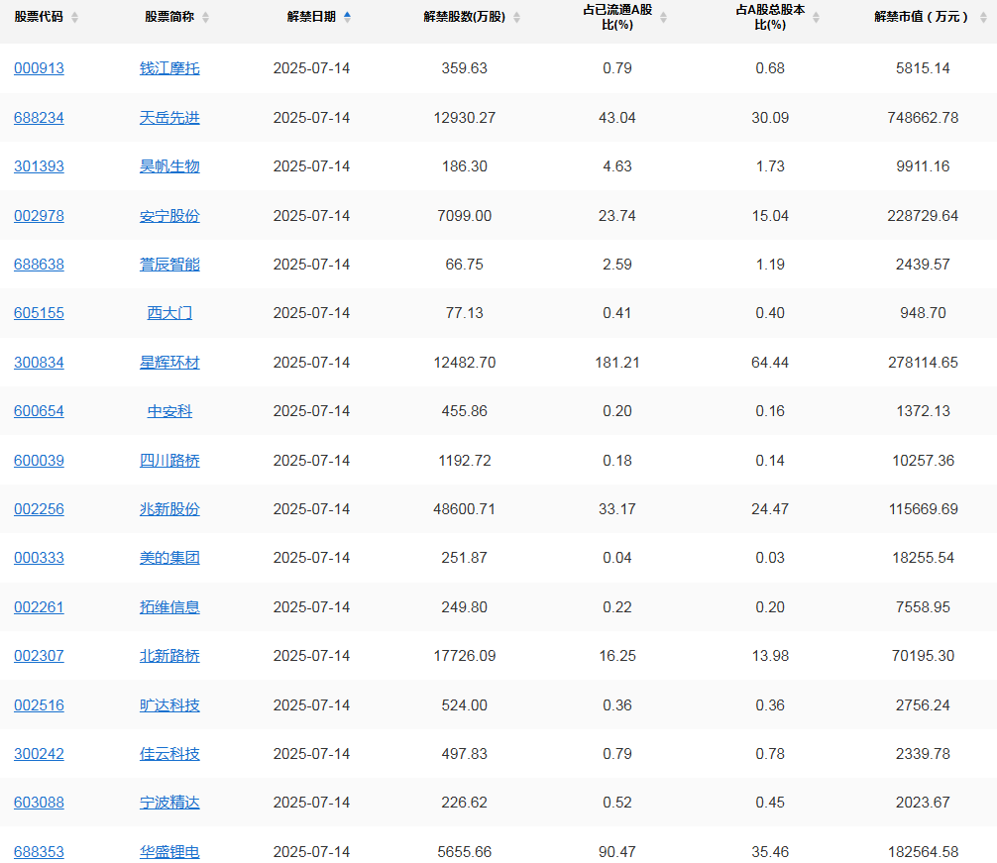
Task: Open the 四川路桥 stock link
Action: [x=169, y=461]
